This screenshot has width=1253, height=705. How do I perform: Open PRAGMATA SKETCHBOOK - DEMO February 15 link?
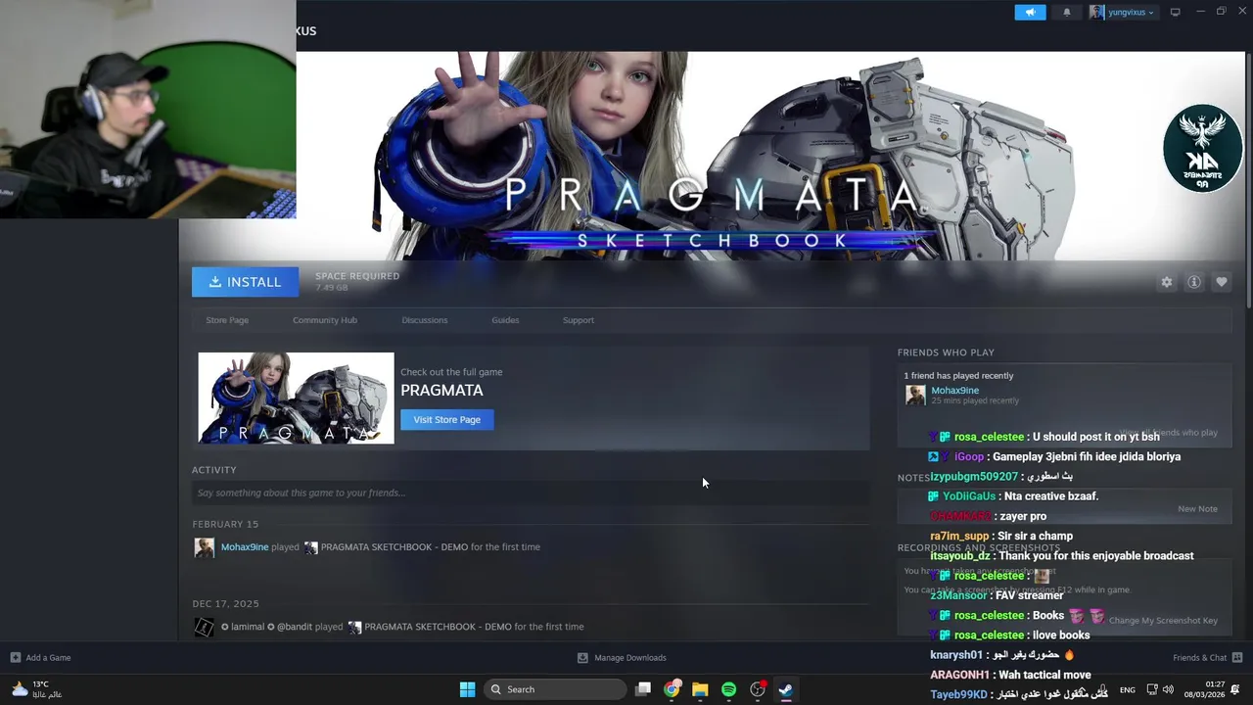pos(394,547)
